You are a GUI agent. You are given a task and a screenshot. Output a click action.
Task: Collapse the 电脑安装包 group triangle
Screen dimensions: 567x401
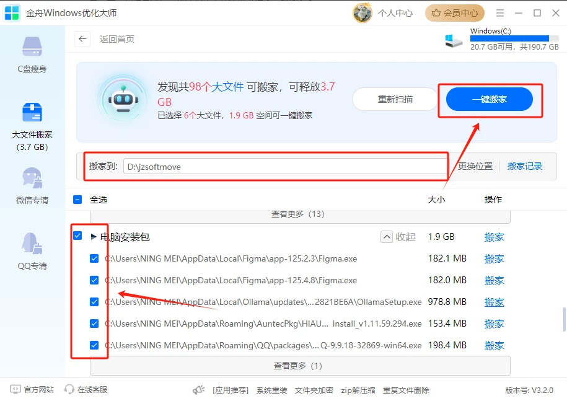pos(94,237)
